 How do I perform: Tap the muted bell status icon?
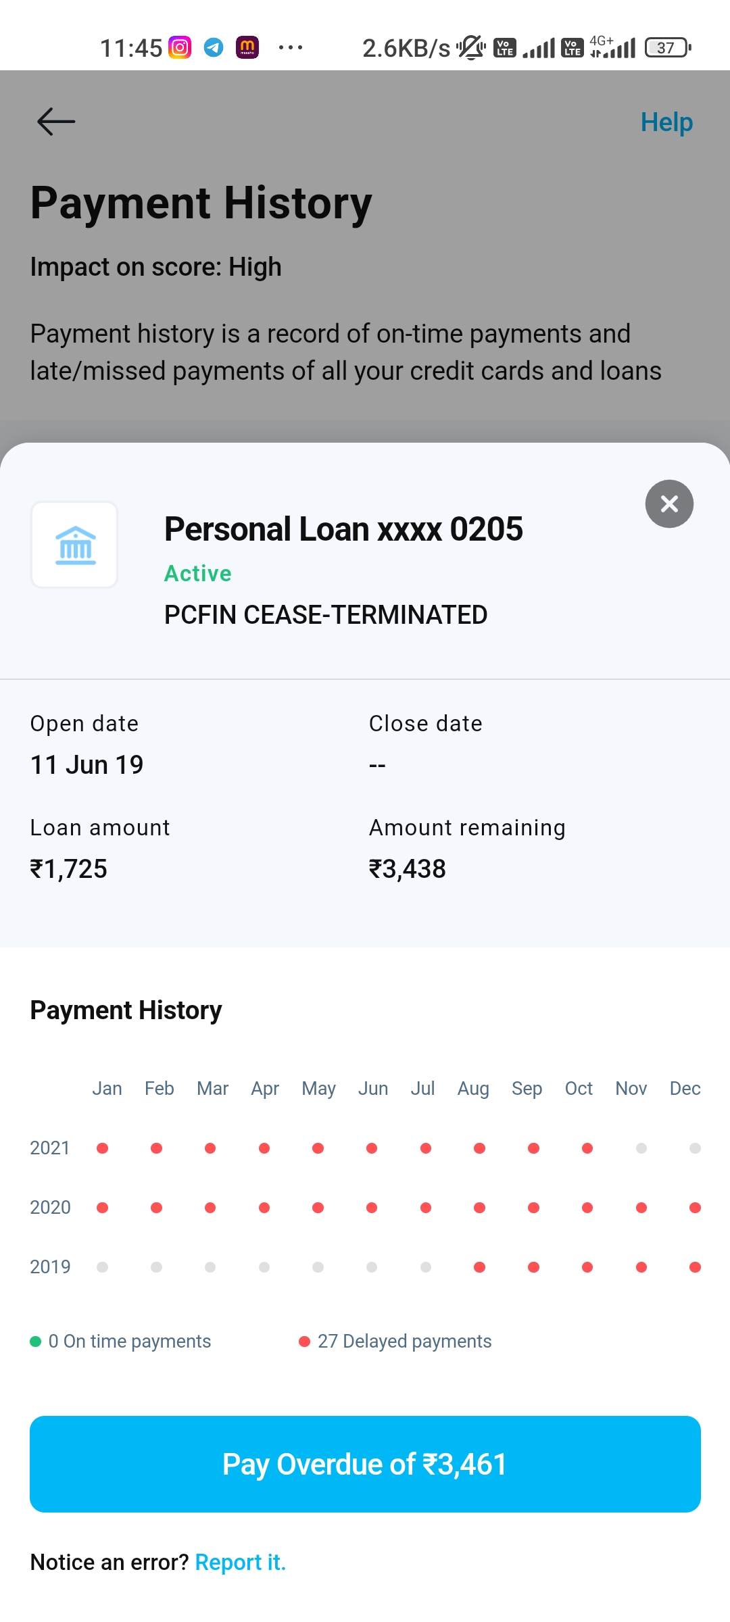(470, 47)
